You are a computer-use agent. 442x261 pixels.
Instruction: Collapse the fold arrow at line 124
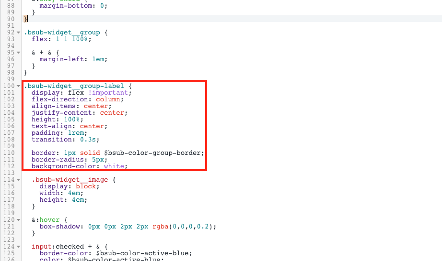pyautogui.click(x=19, y=247)
